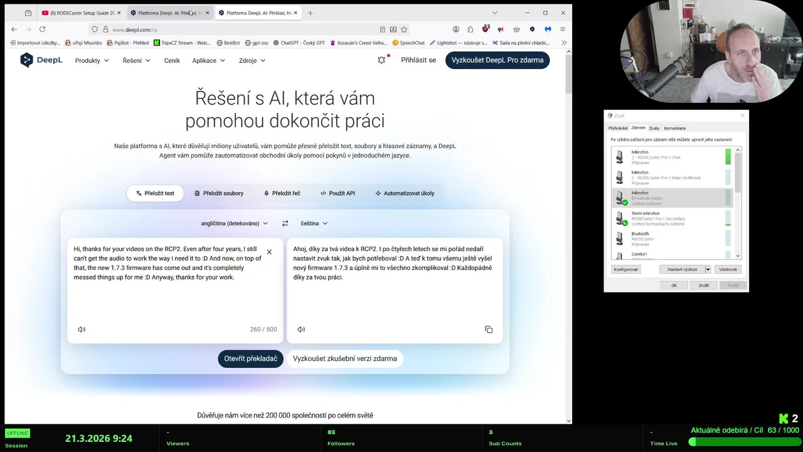Click the Zvuk device list scrollbar thumb
The width and height of the screenshot is (803, 452).
tap(738, 173)
